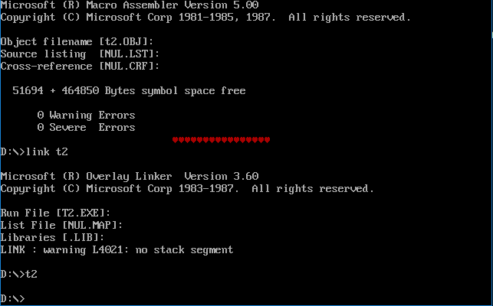This screenshot has height=306, width=493.
Task: Select the 1983-1987 copyright line
Action: [187, 188]
